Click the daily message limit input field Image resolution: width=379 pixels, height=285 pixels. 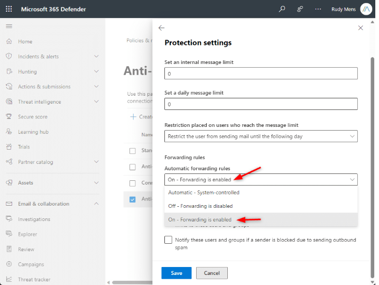(261, 104)
